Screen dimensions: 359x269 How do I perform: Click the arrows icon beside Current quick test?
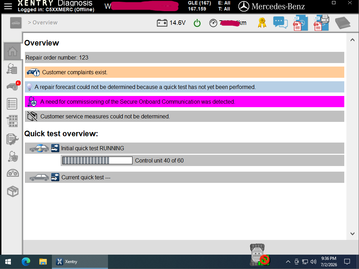[55, 177]
